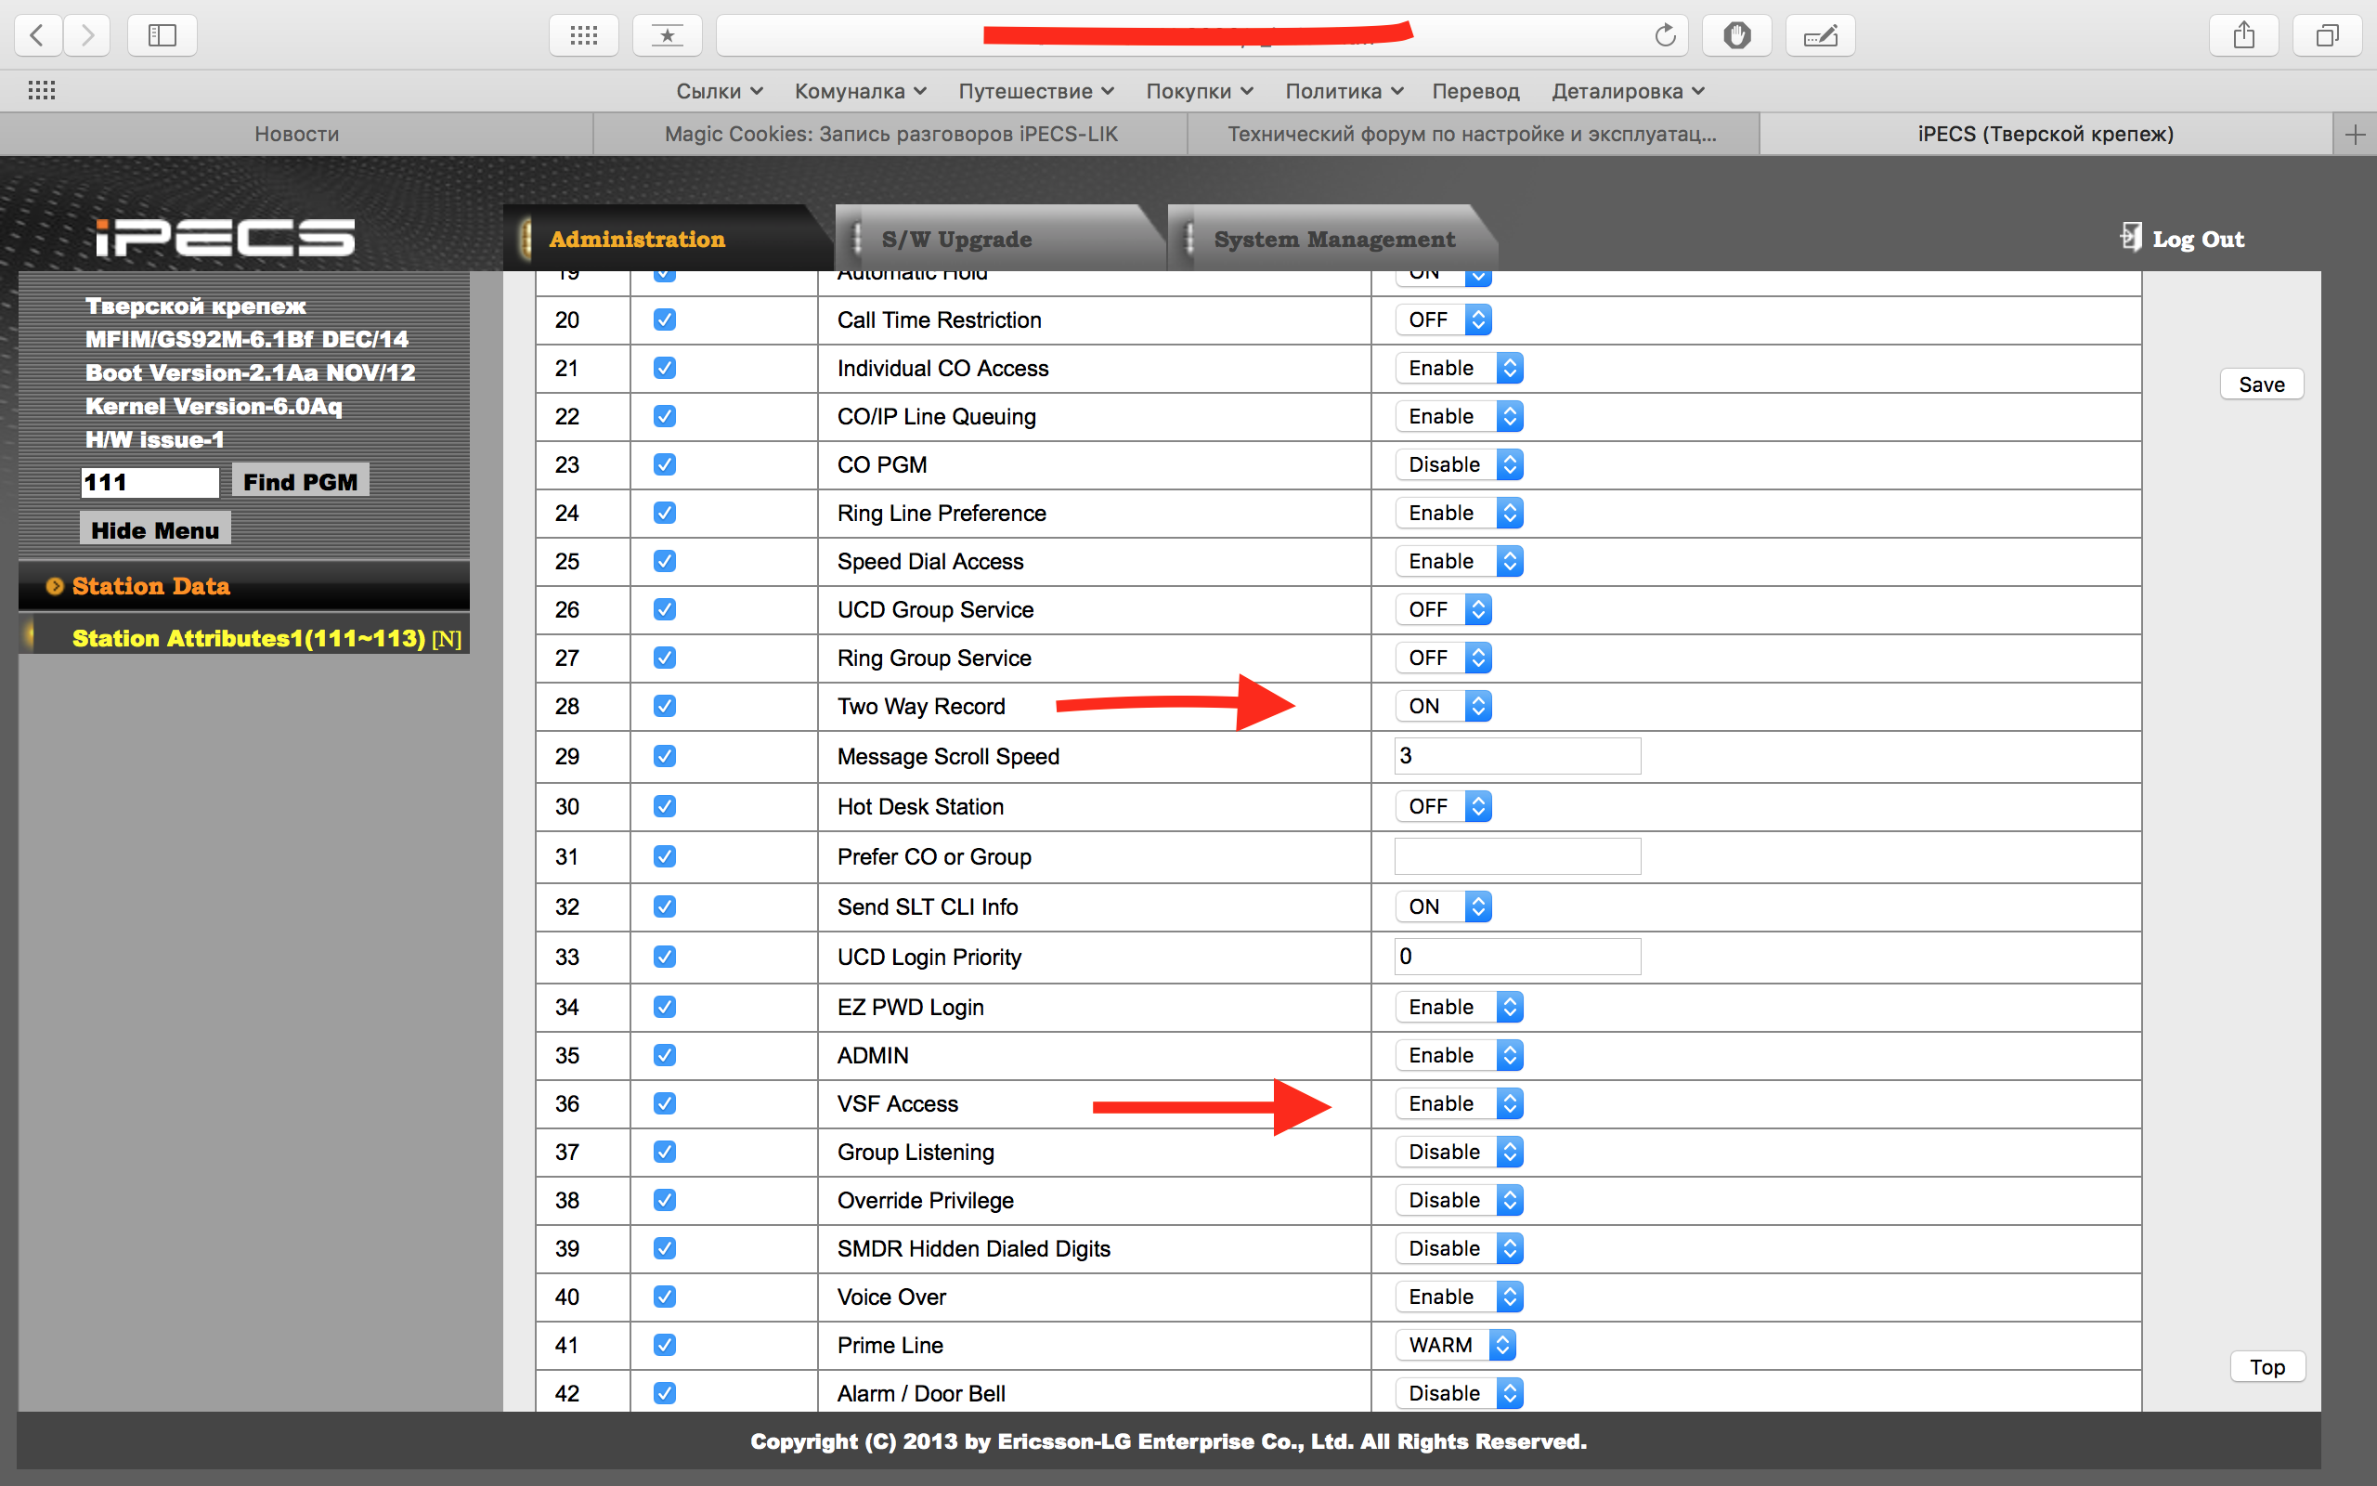Uncheck the Two Way Record checkbox
This screenshot has height=1486, width=2377.
coord(665,706)
